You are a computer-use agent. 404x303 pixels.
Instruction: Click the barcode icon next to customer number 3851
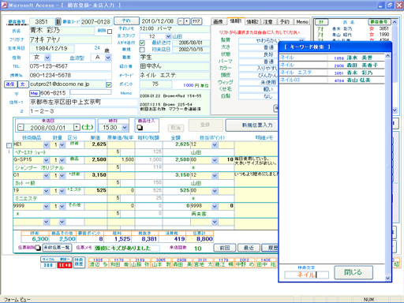point(58,21)
